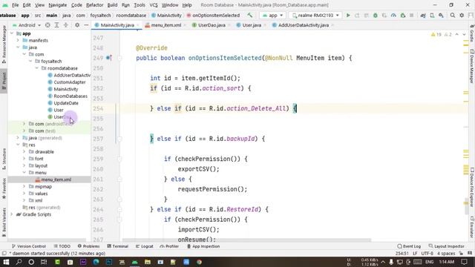Open the Terminal tool window
Screen dimensions: 475x267
[x=118, y=246]
